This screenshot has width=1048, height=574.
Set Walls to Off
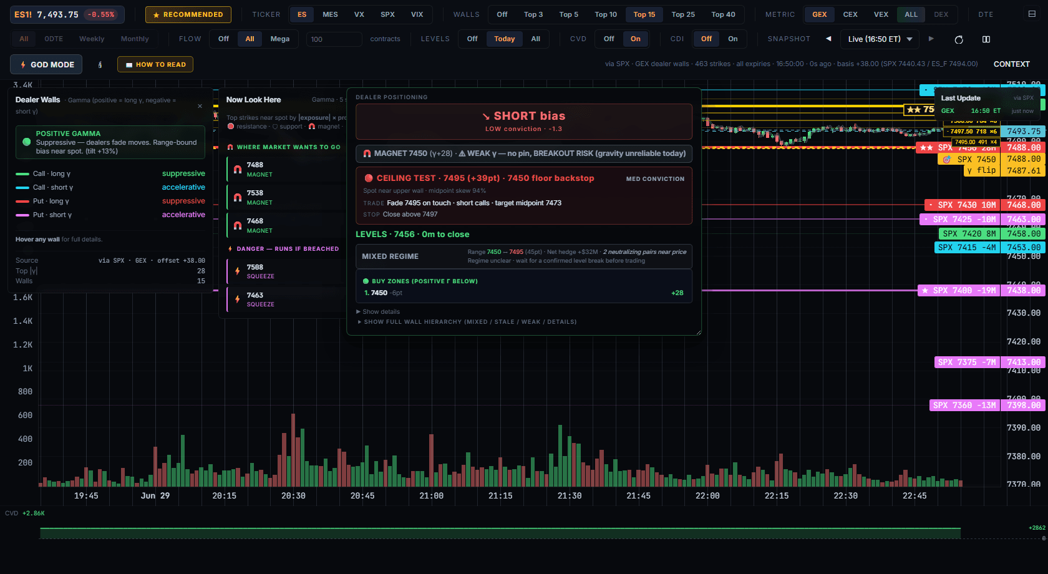click(x=502, y=14)
